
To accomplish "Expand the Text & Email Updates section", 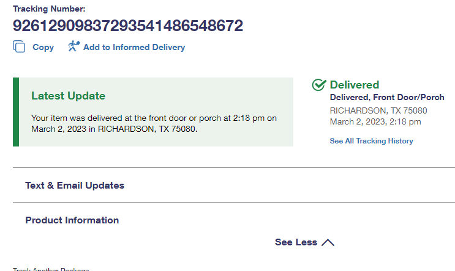I will (x=75, y=186).
